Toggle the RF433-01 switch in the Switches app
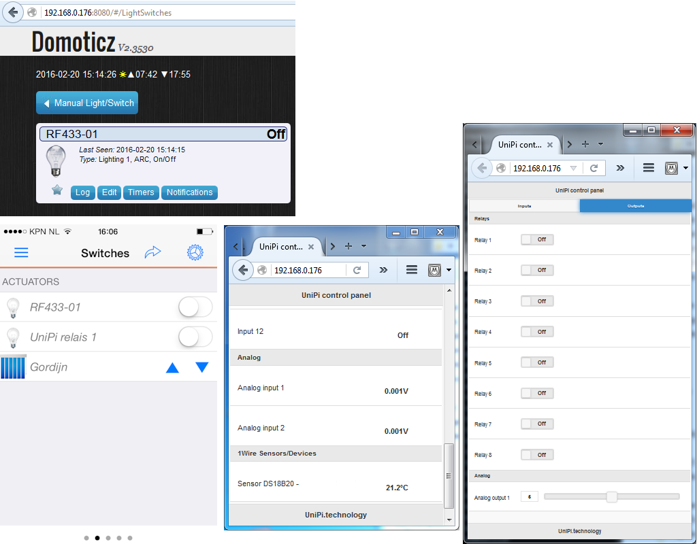697x544 pixels. pos(195,307)
